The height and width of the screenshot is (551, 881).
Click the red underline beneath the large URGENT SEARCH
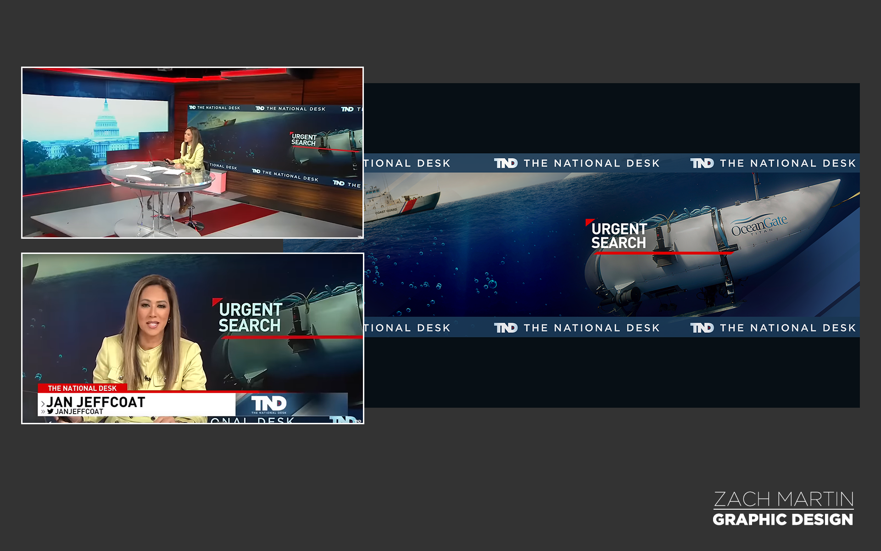click(663, 253)
